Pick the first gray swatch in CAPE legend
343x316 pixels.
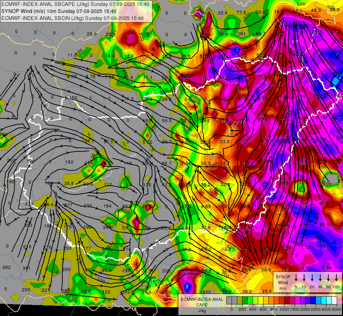229,301
